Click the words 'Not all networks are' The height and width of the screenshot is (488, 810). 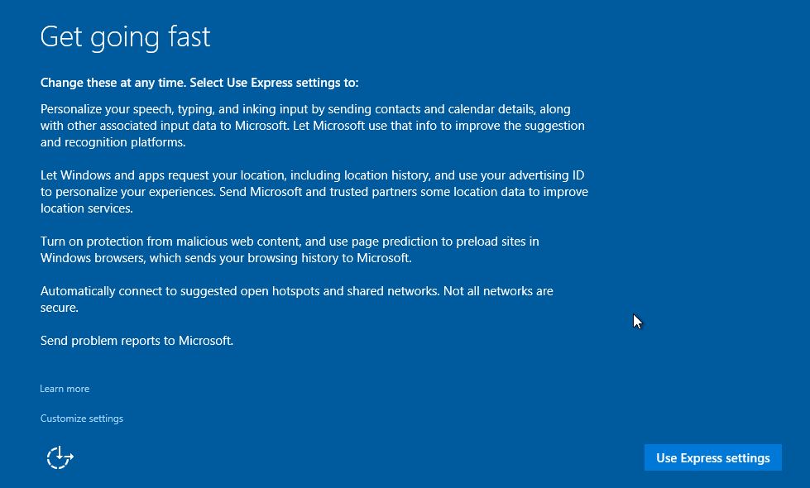point(498,291)
